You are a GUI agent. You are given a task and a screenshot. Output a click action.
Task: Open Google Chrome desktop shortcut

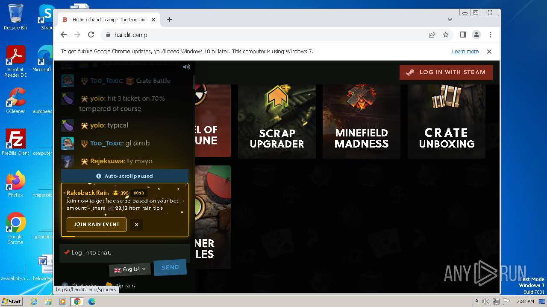(15, 229)
